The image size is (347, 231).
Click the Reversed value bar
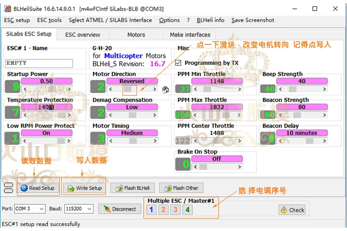pos(132,81)
